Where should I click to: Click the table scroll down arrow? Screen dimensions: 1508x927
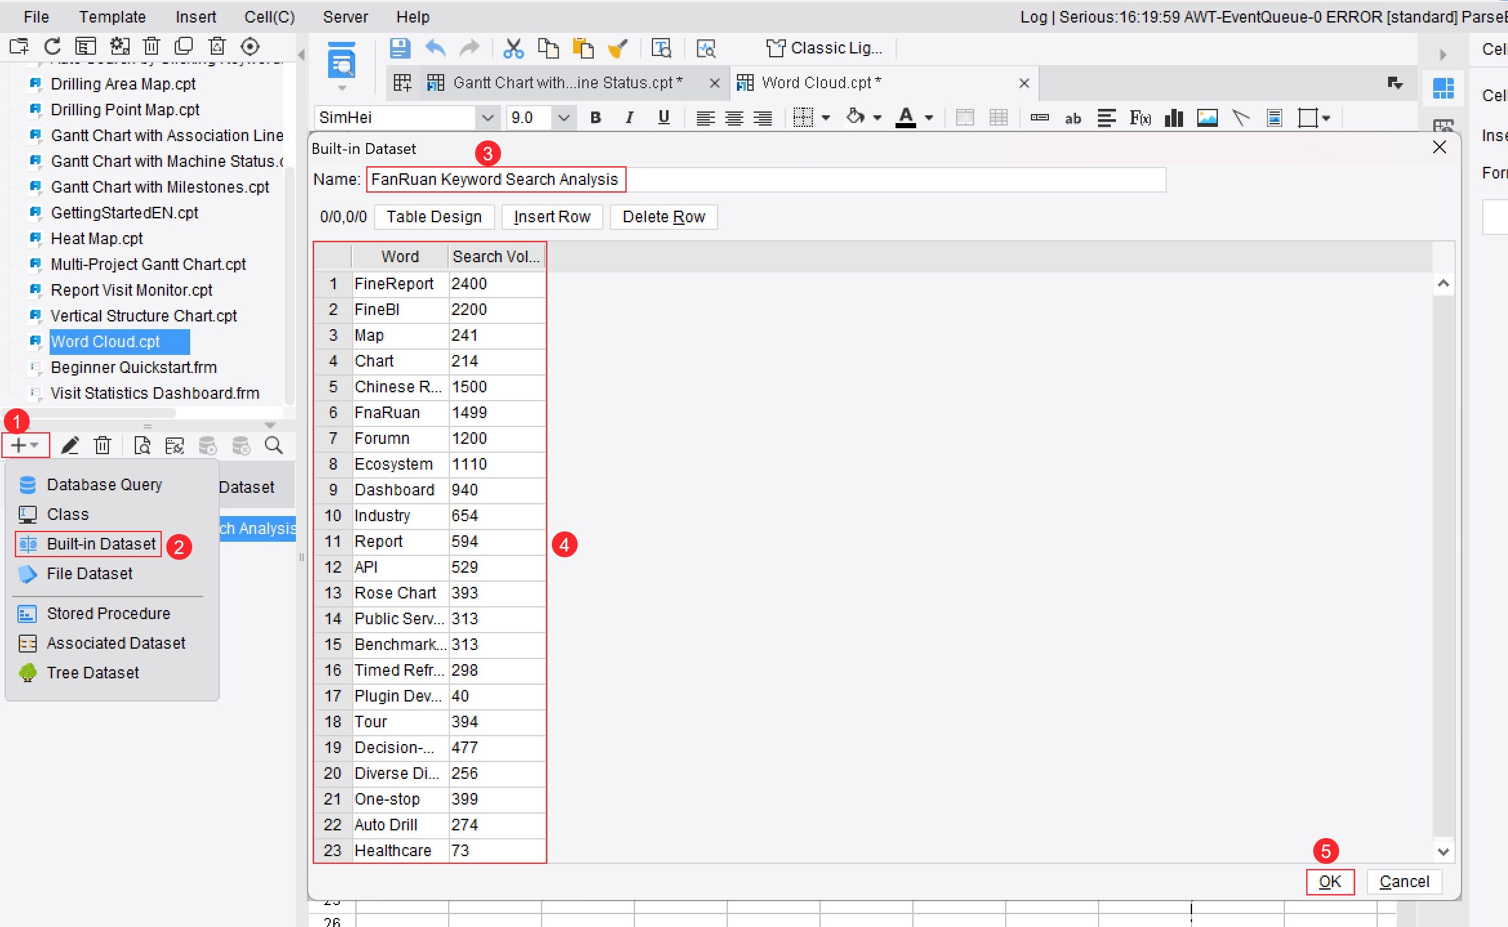pyautogui.click(x=1444, y=852)
